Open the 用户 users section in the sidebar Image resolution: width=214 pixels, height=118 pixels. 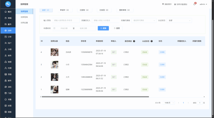(8, 43)
